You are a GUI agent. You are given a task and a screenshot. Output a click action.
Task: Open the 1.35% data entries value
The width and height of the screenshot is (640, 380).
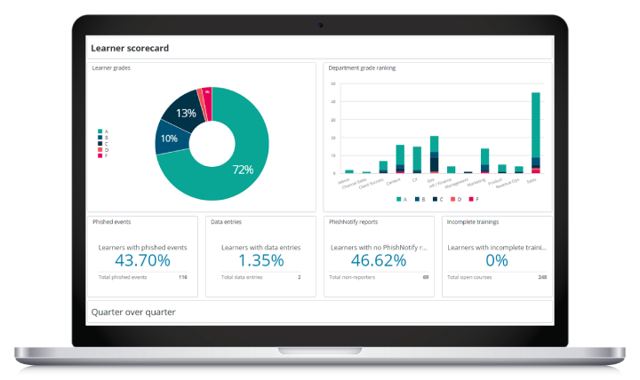[259, 260]
